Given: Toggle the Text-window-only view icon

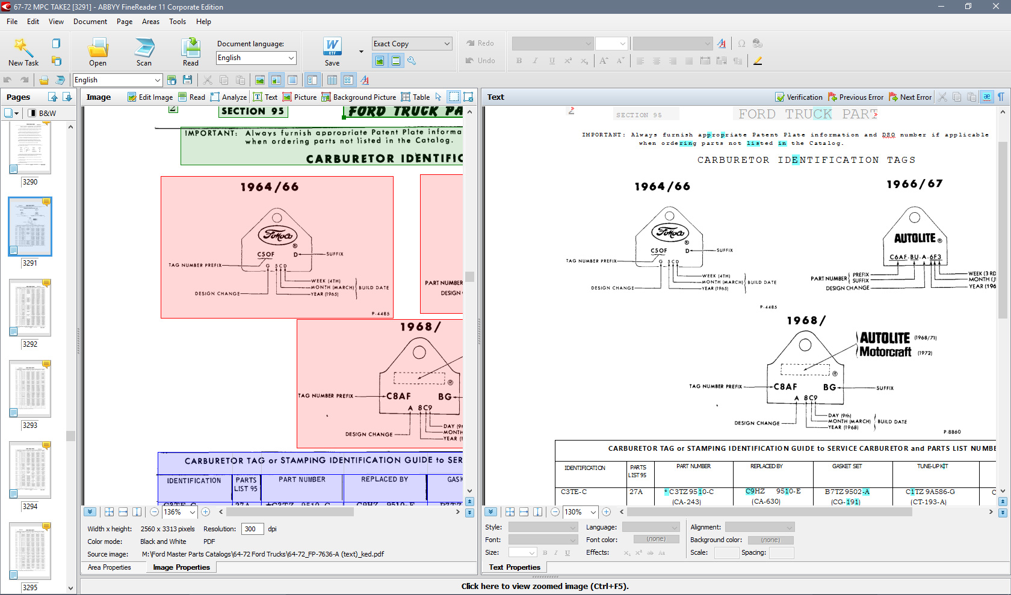Looking at the screenshot, I should (292, 80).
